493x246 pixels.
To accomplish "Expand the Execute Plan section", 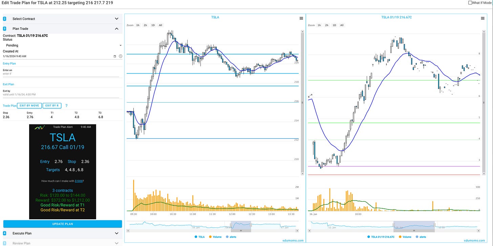I will [x=62, y=233].
